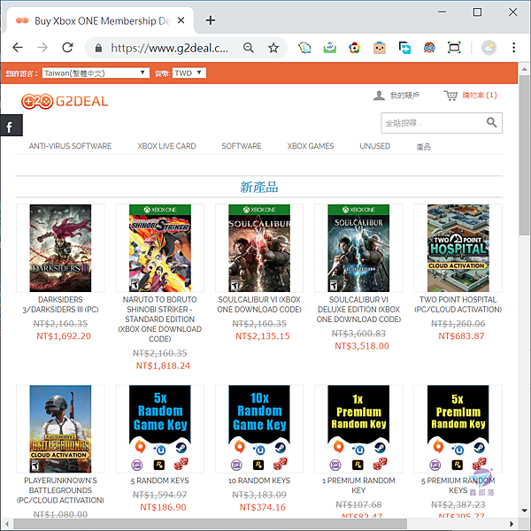Screen dimensions: 531x531
Task: Click the G2DEAL logo
Action: [x=65, y=101]
